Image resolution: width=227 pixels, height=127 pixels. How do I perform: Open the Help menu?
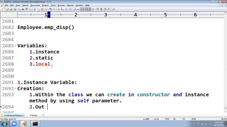(x=87, y=5)
